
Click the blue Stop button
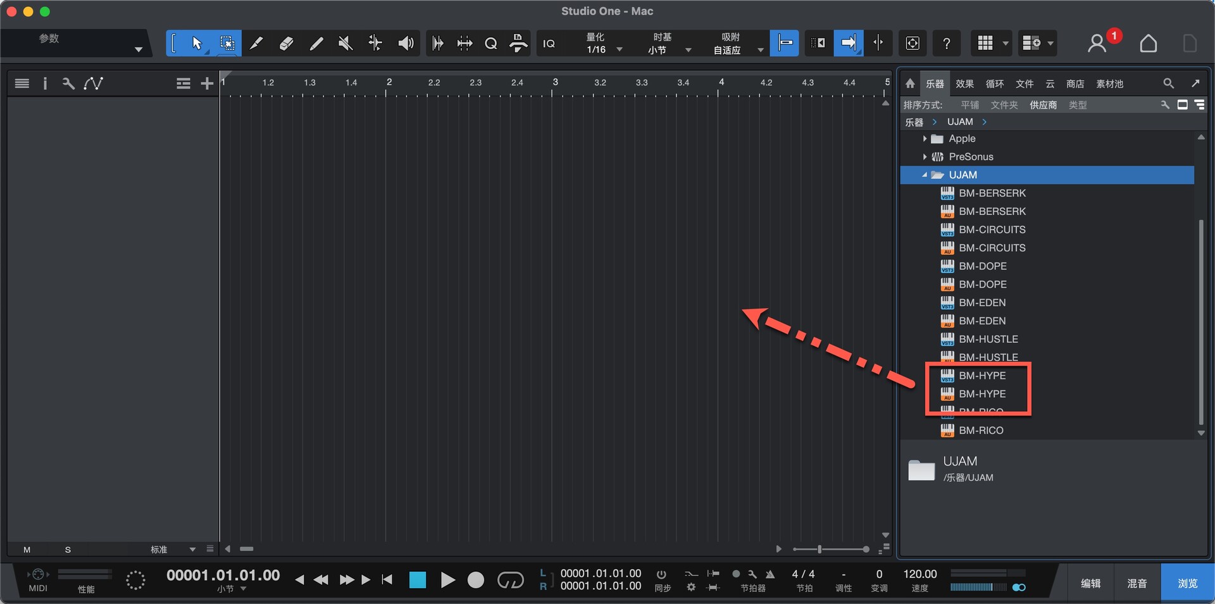[418, 580]
